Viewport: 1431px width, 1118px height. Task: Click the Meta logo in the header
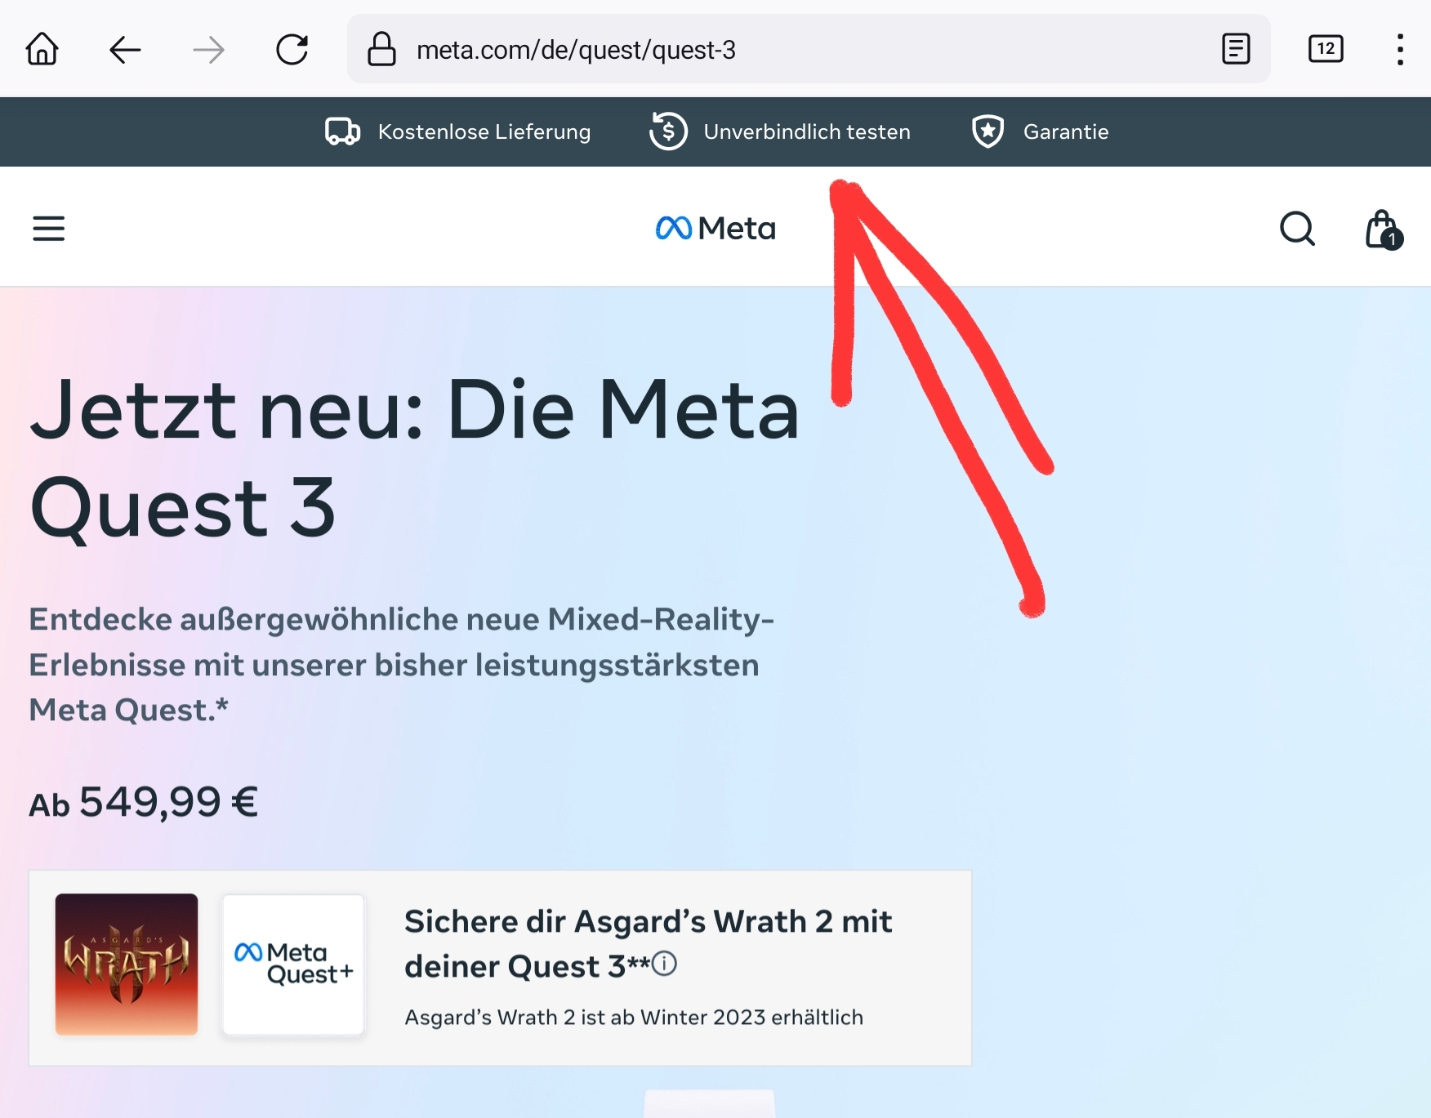tap(715, 228)
